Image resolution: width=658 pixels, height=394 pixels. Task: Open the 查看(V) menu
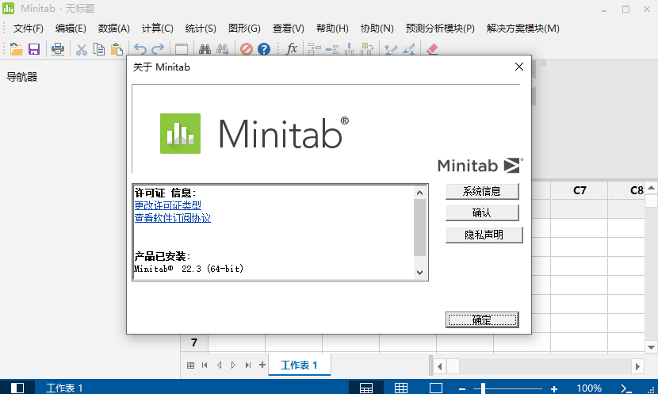coord(289,29)
